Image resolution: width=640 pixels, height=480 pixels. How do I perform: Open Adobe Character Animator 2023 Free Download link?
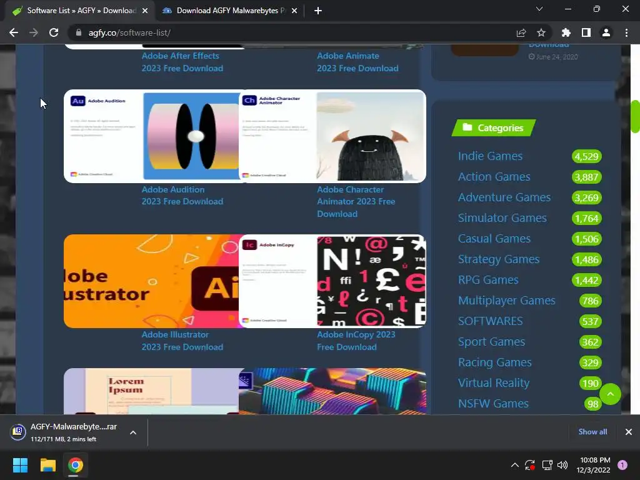[356, 202]
